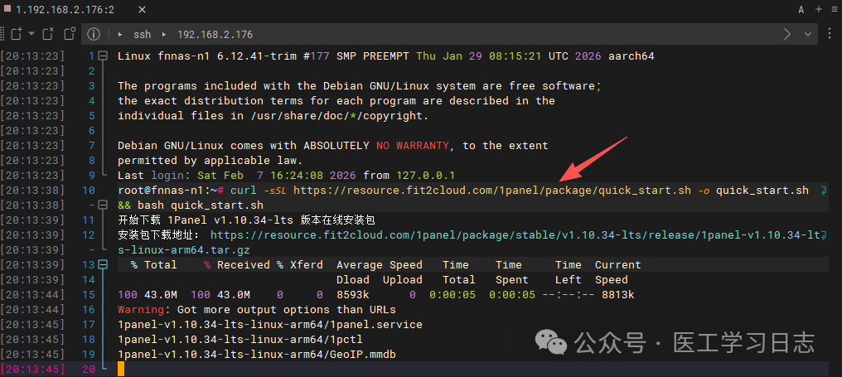Click the command input at line 20
Viewport: 842px width, 377px height.
[414, 369]
